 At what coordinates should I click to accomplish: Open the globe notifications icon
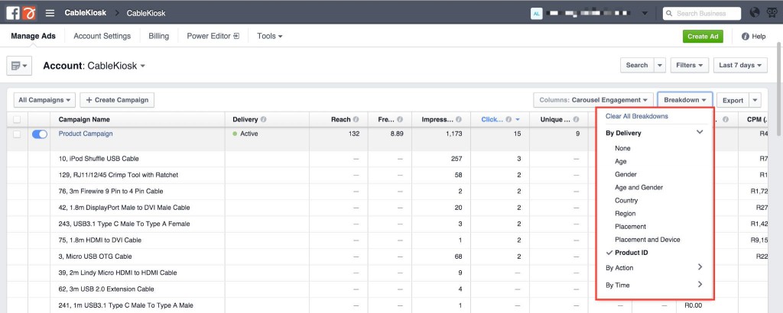pos(755,13)
